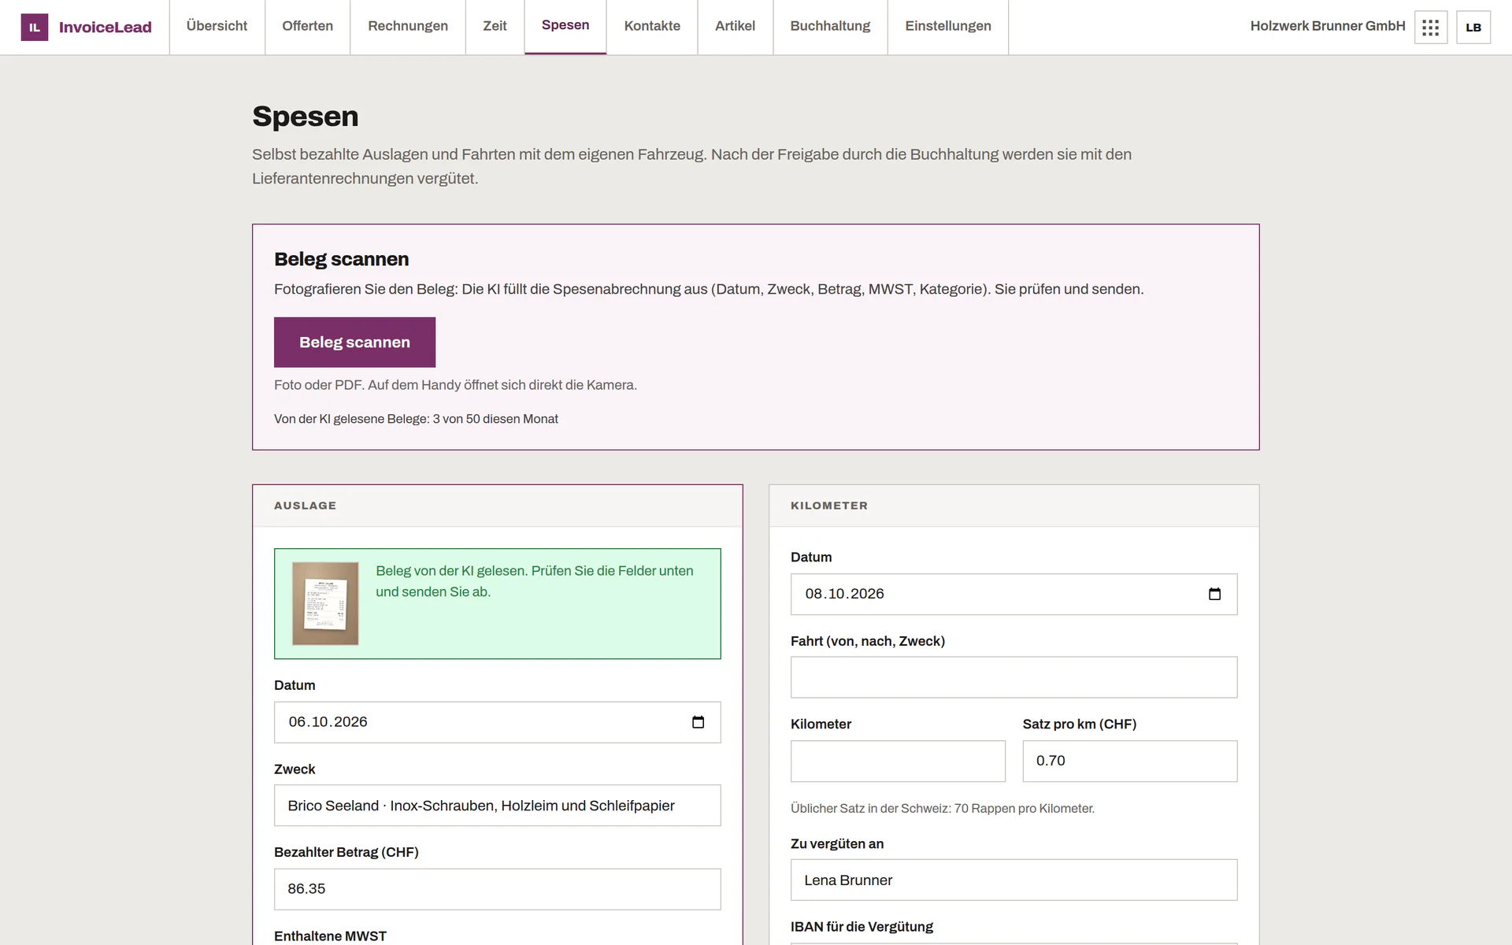Switch to the Rechnungen tab
Screen dimensions: 1512x945
click(x=408, y=26)
